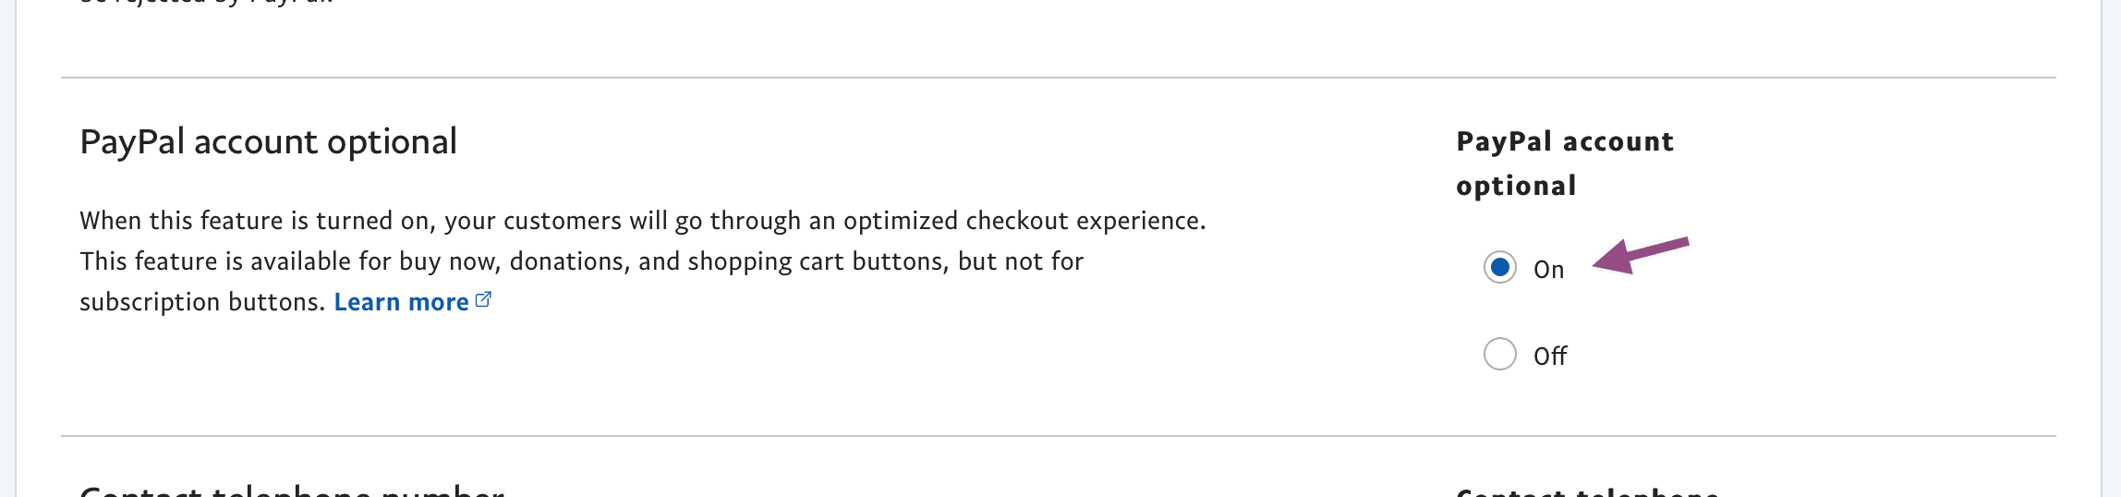The height and width of the screenshot is (497, 2121).
Task: Select the On radio button
Action: pos(1499,268)
